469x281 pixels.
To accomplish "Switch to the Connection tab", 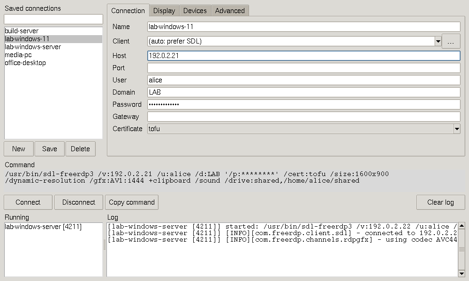I will [x=128, y=11].
